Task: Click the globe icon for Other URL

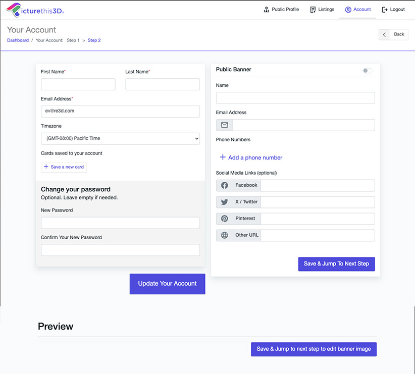Action: [225, 235]
